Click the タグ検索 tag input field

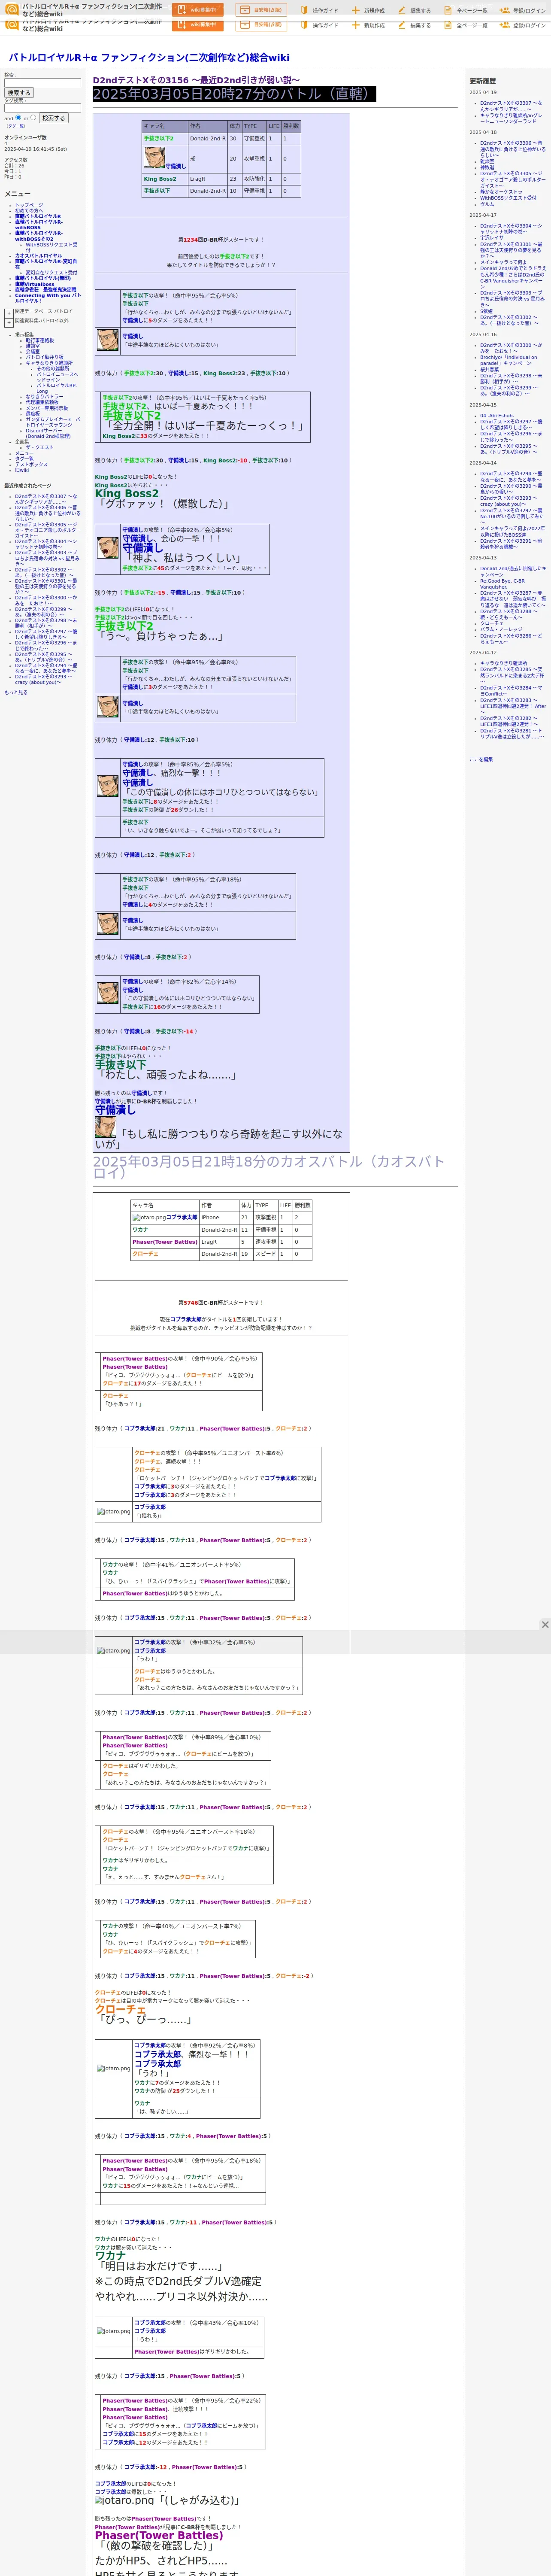pos(42,108)
